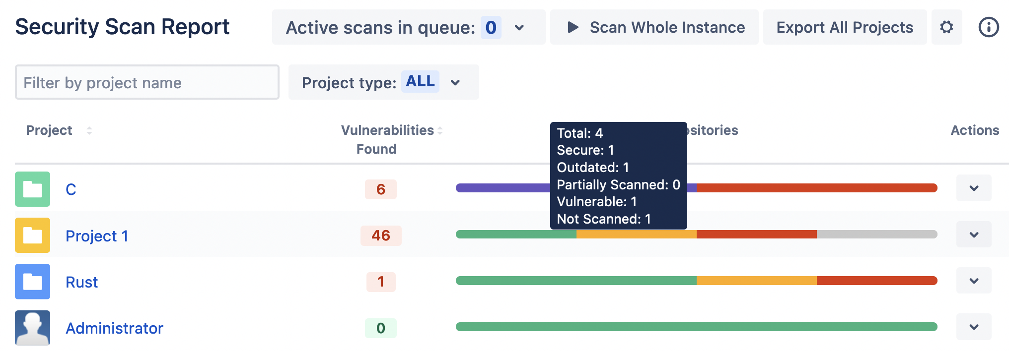Screen dimensions: 1009x351
Task: Open the Administrator project link
Action: (114, 328)
